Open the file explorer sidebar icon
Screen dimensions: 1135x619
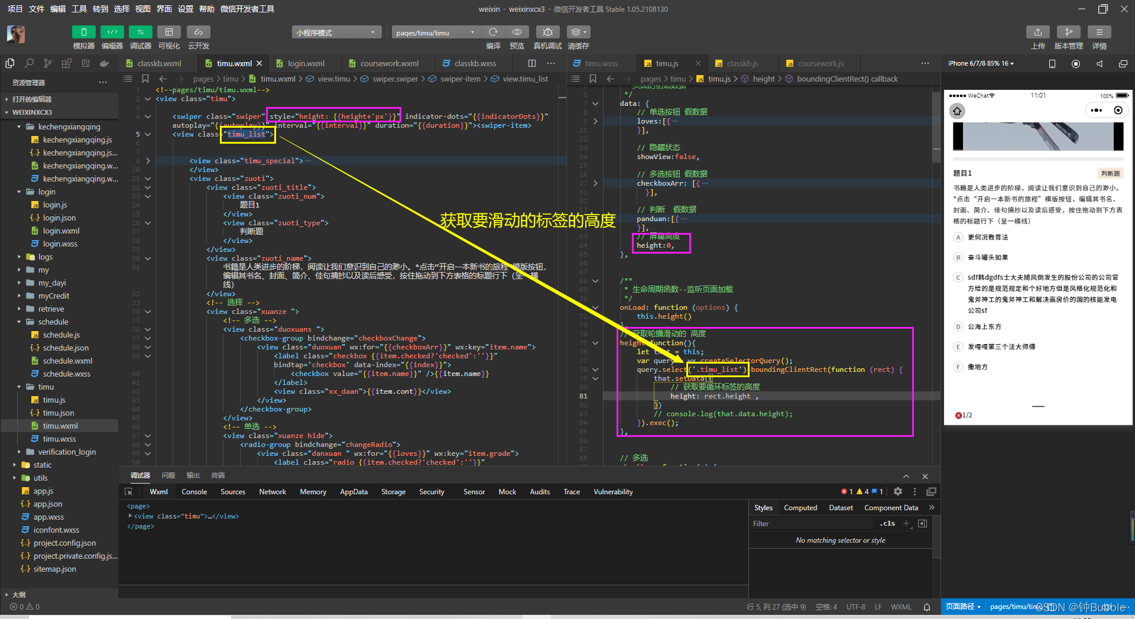click(10, 63)
